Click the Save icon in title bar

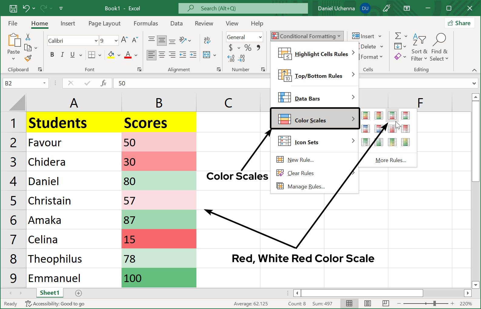(13, 8)
